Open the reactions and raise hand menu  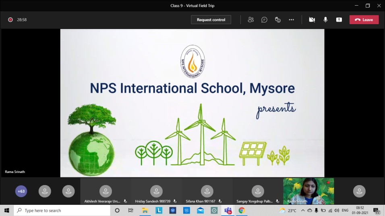pyautogui.click(x=277, y=20)
